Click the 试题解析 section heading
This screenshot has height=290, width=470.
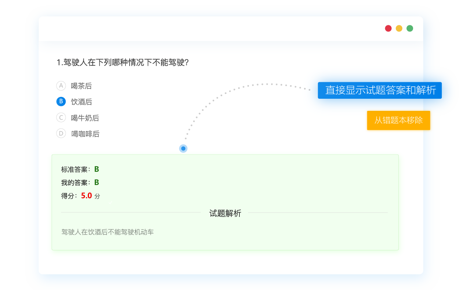225,213
